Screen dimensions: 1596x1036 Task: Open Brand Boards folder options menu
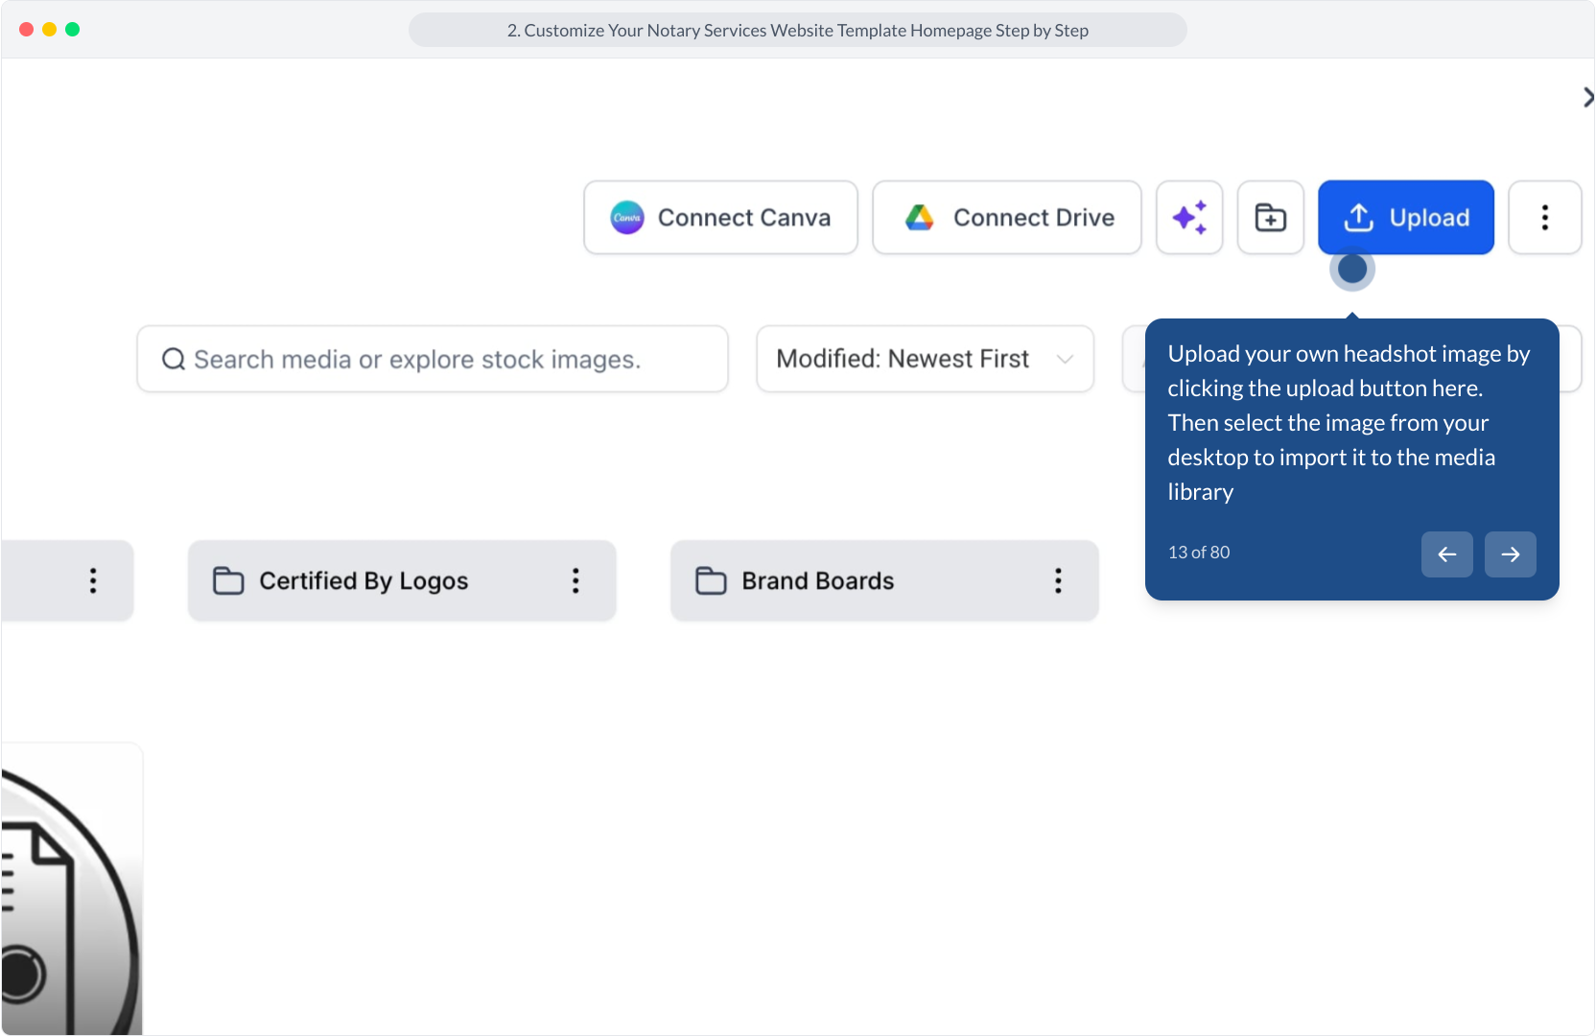click(1058, 580)
